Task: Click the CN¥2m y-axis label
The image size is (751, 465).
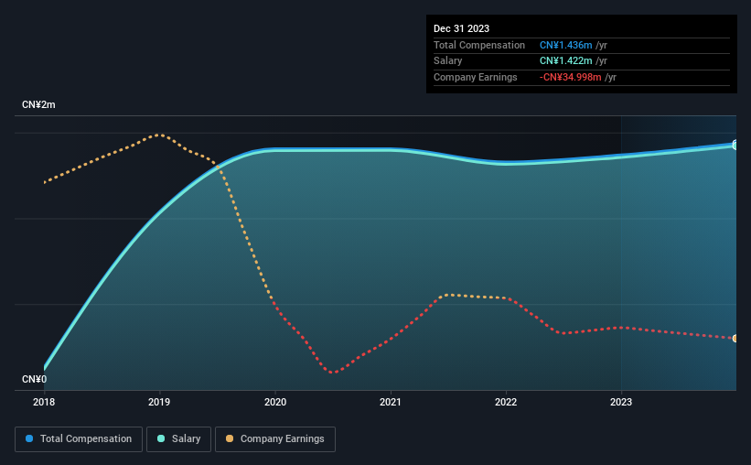Action: (38, 104)
